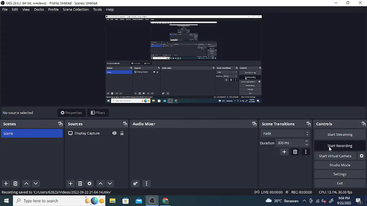Image resolution: width=367 pixels, height=206 pixels.
Task: Undock the Controls panel
Action: tap(363, 124)
